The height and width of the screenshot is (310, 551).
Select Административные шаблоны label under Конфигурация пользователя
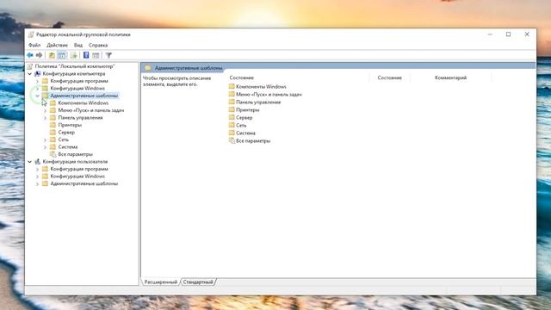click(84, 183)
